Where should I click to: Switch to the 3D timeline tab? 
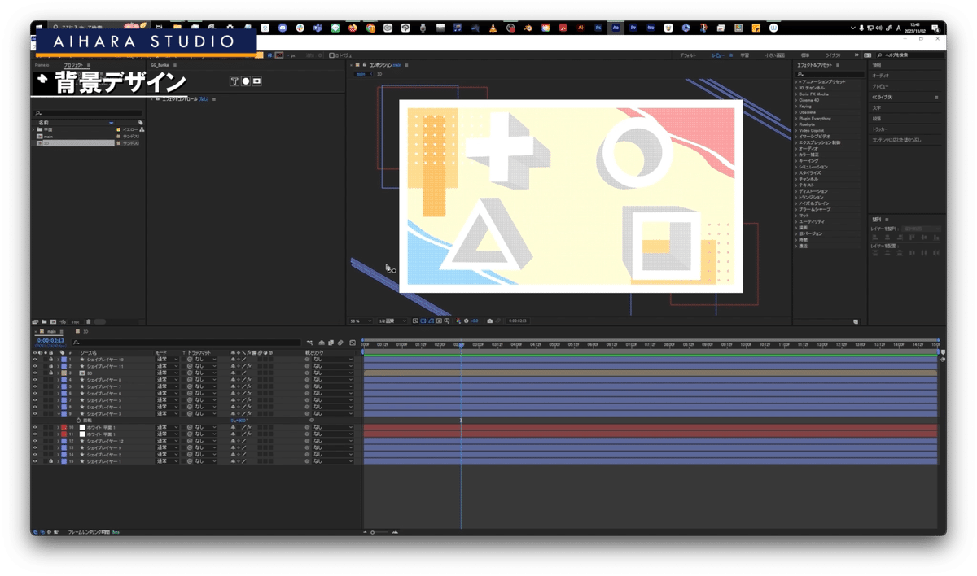85,331
